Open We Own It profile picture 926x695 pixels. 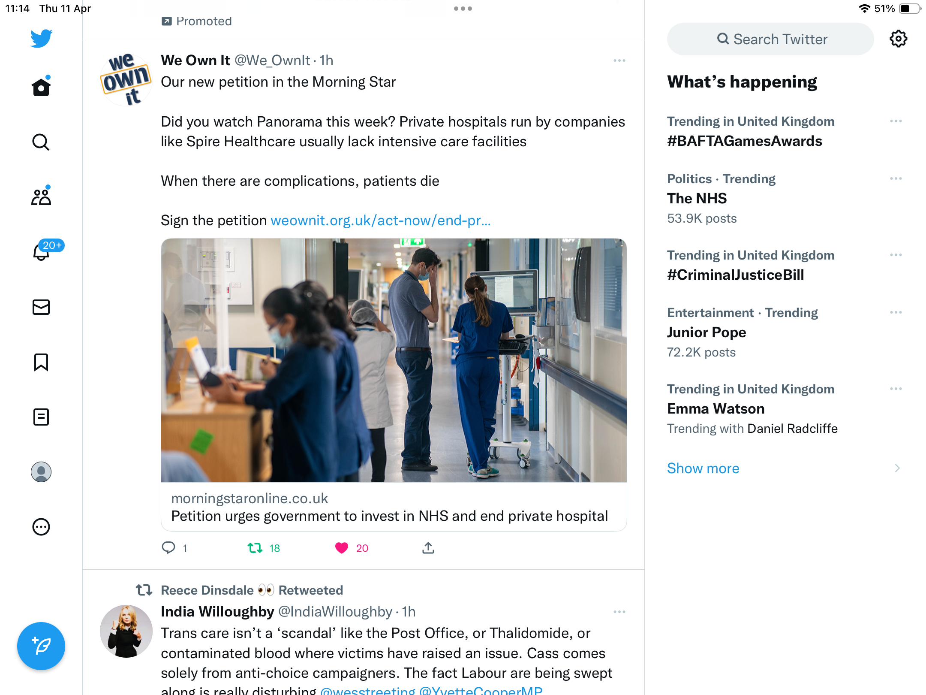126,79
